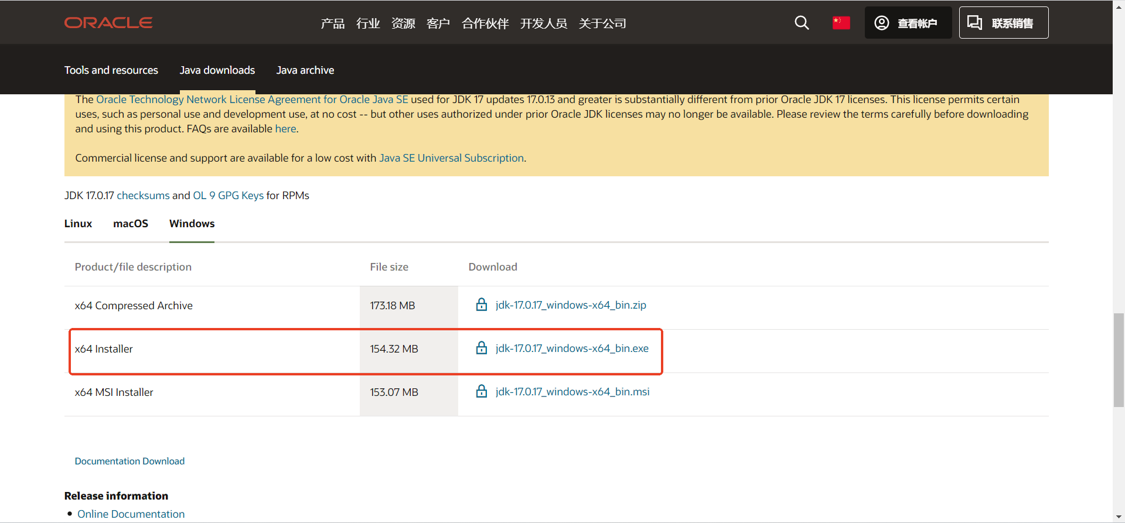Open the Documentation Download link
Screen dimensions: 1125x523
[129, 462]
